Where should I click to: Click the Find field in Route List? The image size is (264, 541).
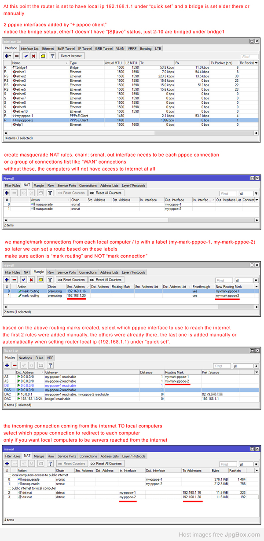tap(222, 366)
